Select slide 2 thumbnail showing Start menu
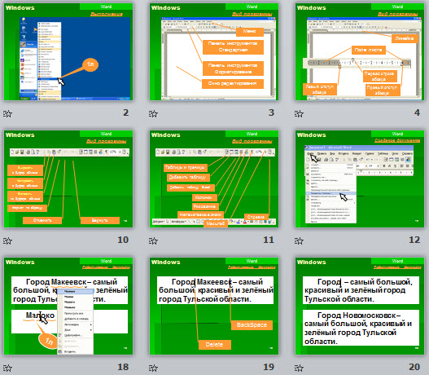Screen dimensions: 429x375 pyautogui.click(x=68, y=52)
